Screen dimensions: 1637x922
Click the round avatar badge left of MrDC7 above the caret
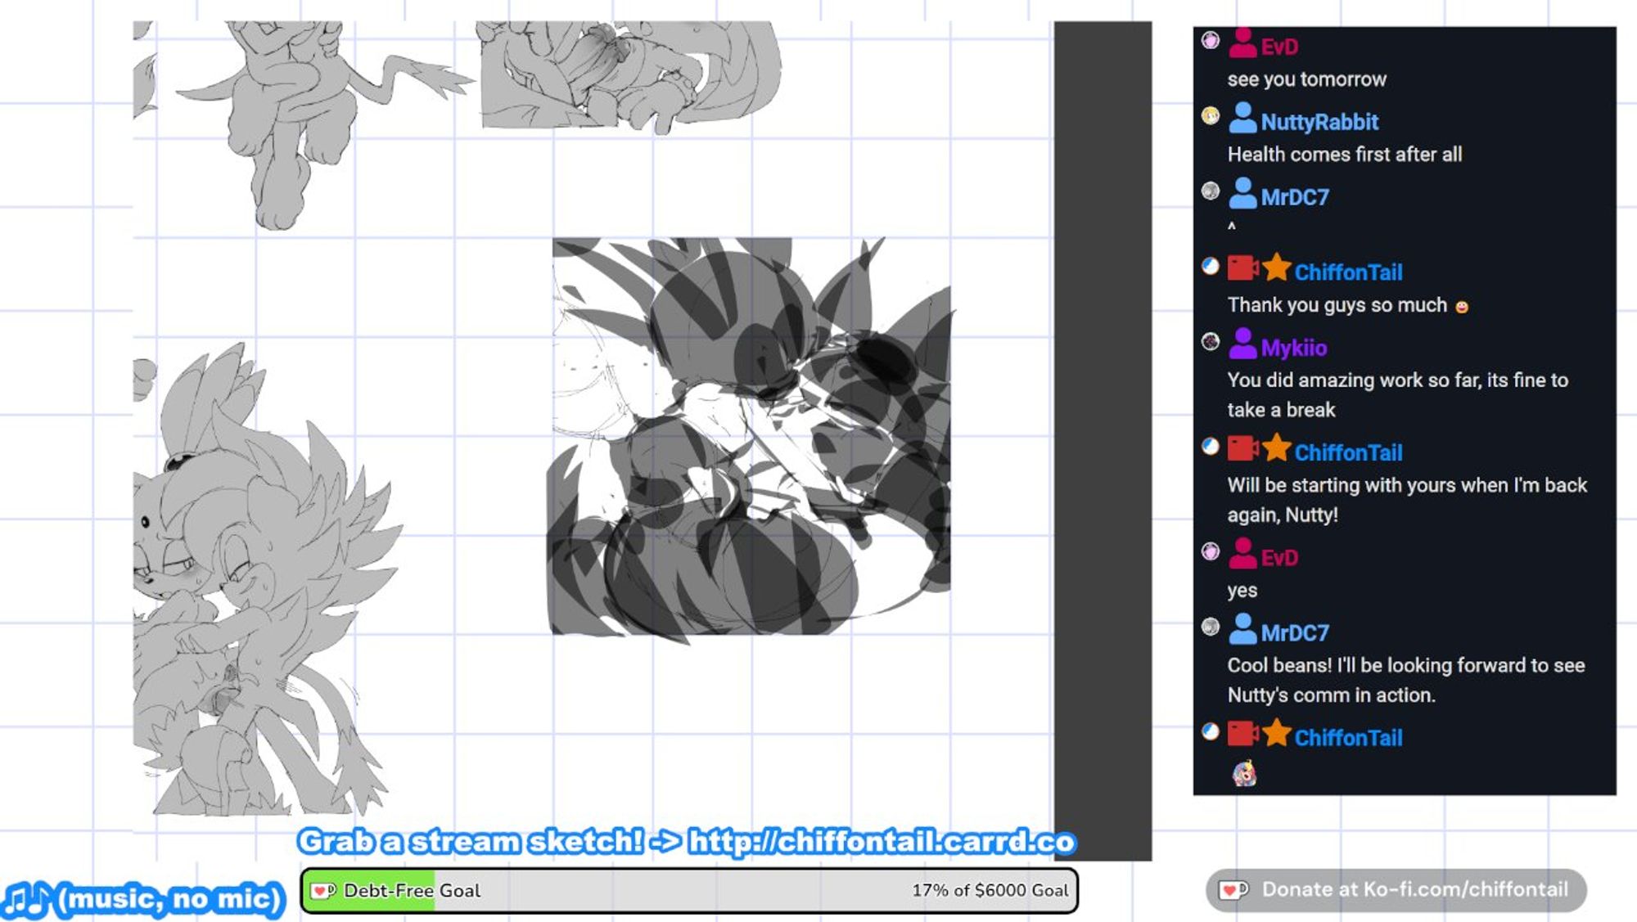click(1211, 191)
